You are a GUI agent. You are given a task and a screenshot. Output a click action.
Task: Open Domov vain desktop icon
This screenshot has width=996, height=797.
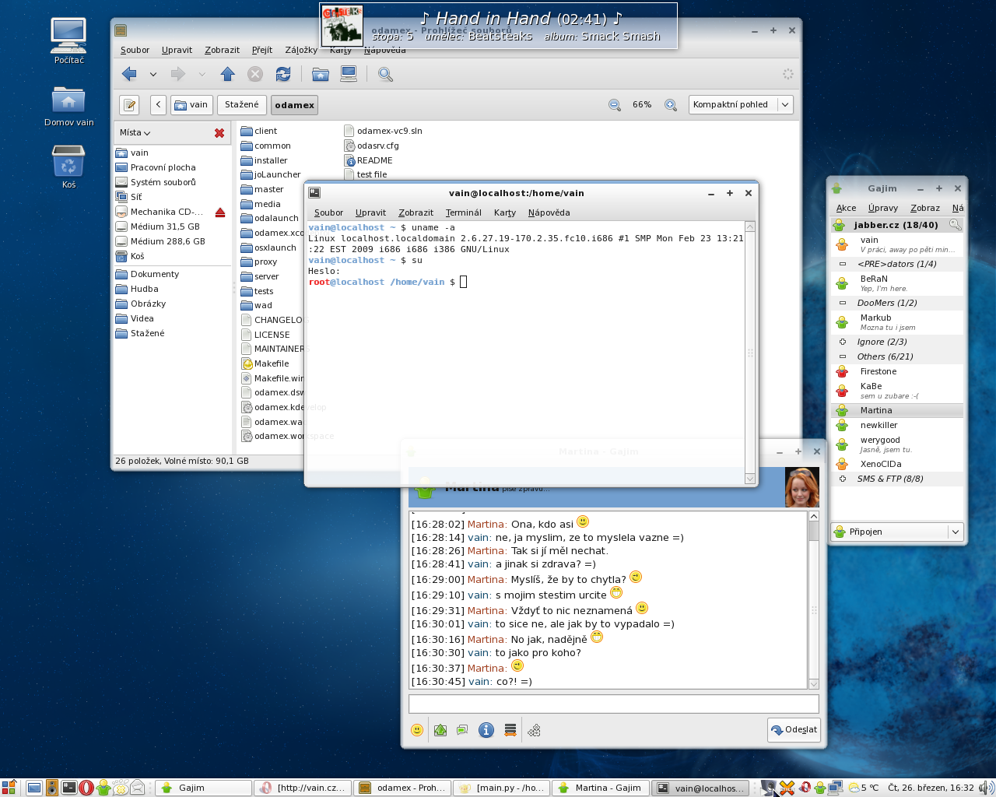pos(68,107)
